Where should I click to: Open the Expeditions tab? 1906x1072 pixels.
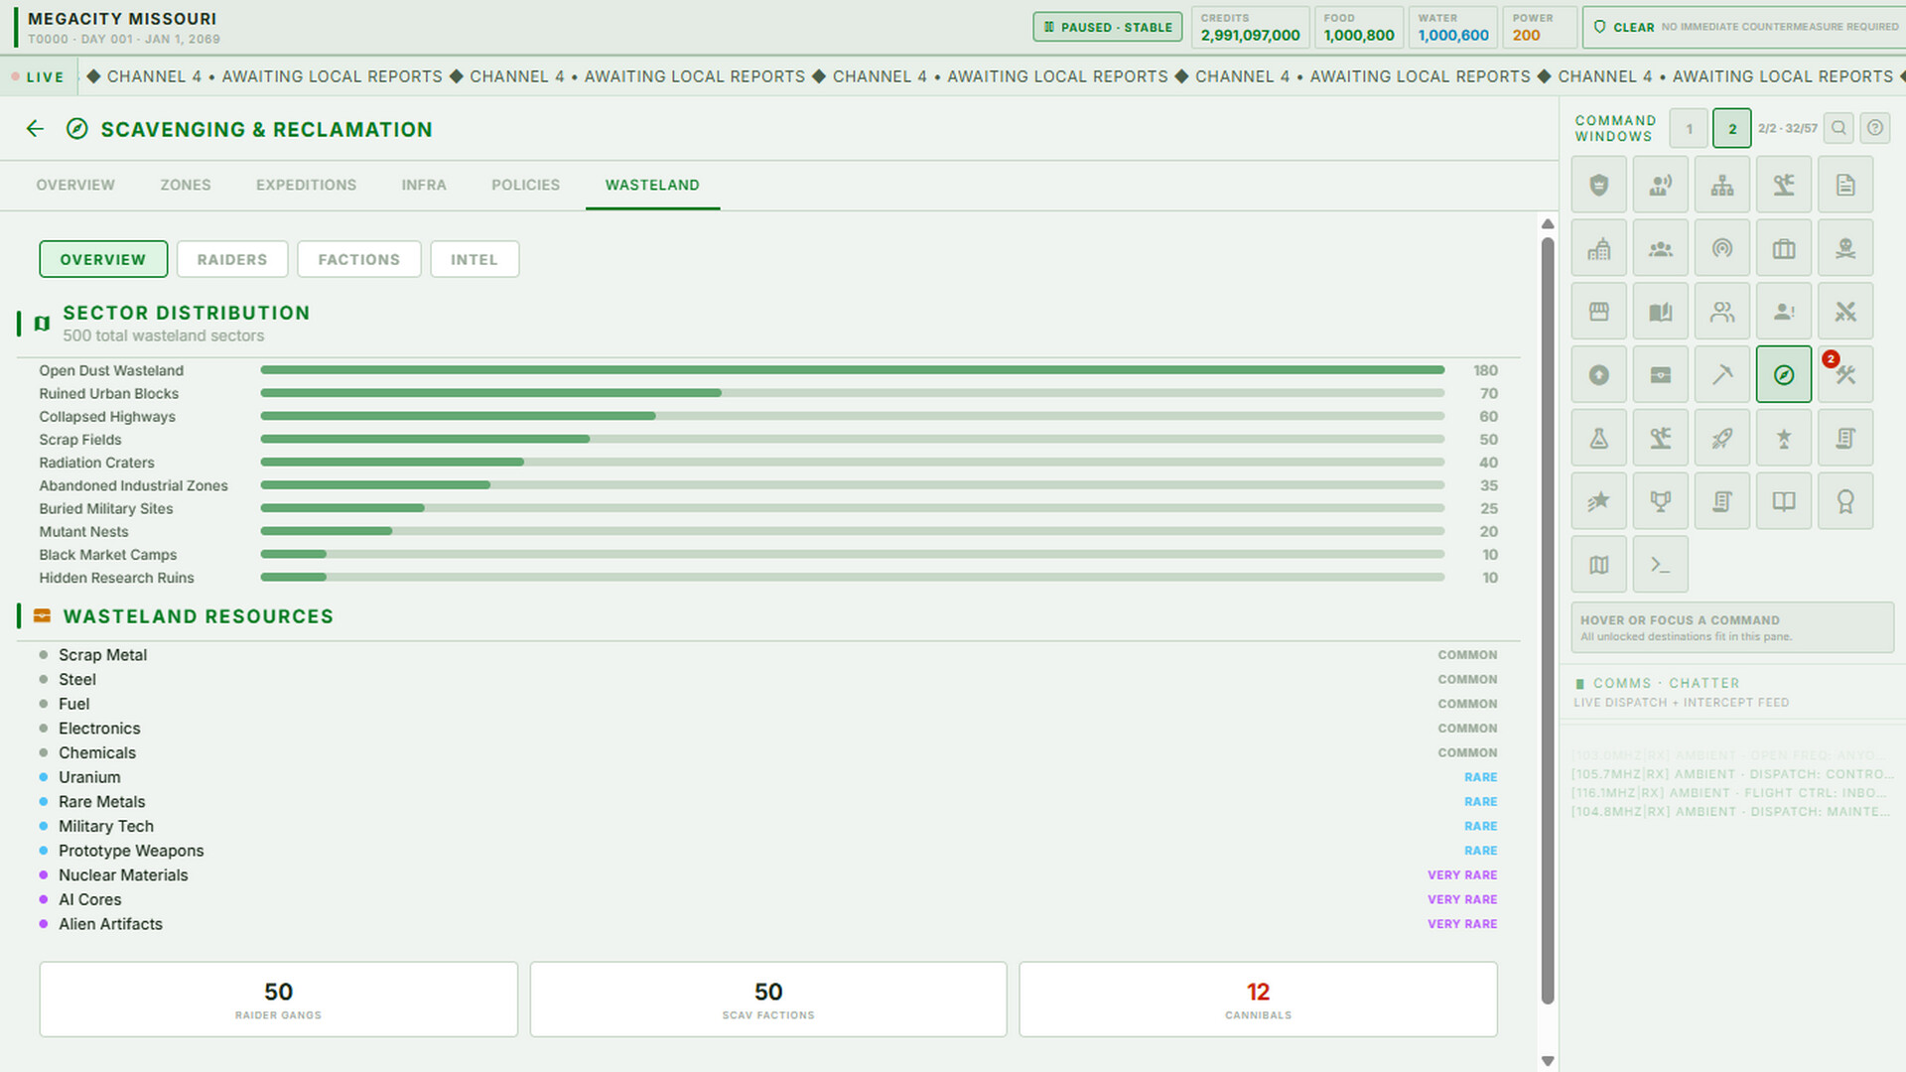pyautogui.click(x=306, y=185)
